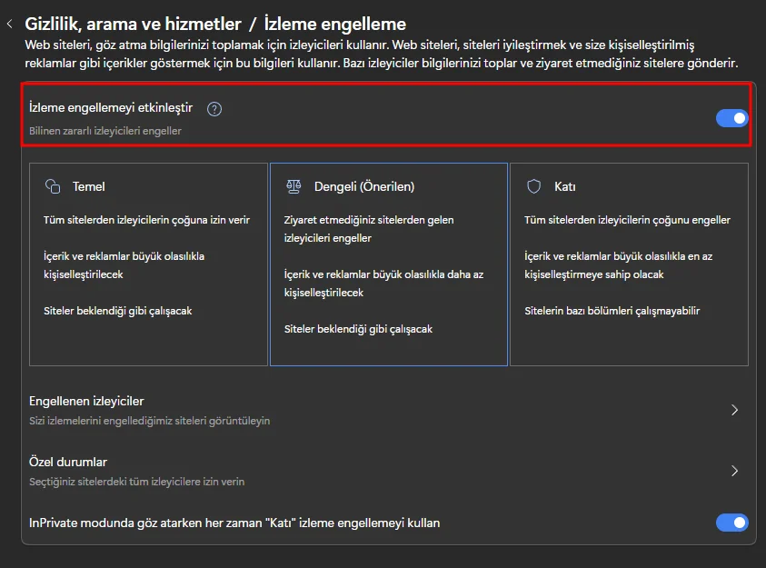Click the Dengeli balance scale icon
The height and width of the screenshot is (568, 766).
click(x=293, y=186)
